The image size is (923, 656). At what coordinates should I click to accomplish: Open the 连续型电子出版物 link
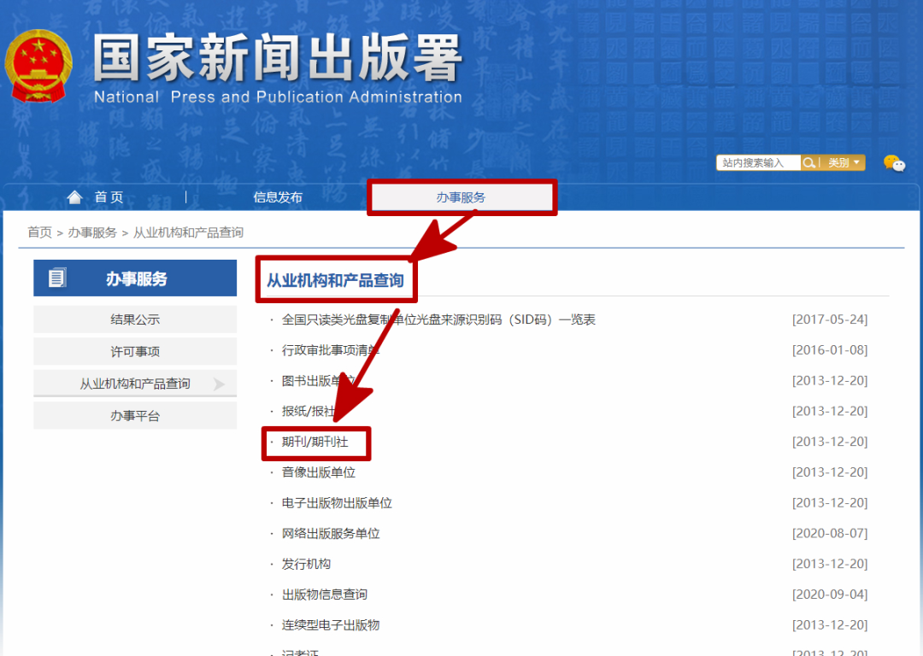331,625
